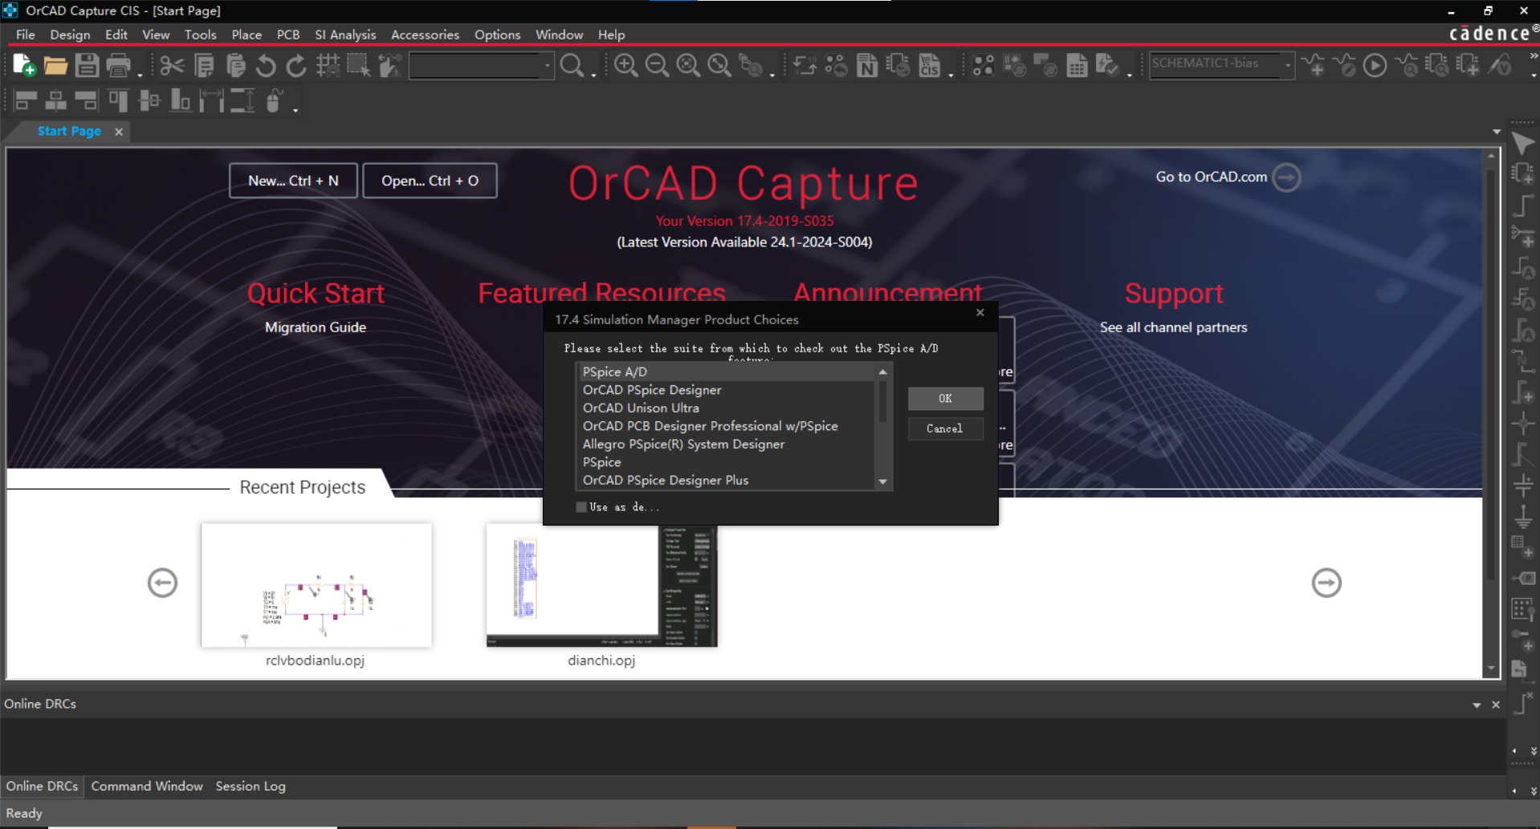Click See all channel partners link
Image resolution: width=1540 pixels, height=829 pixels.
pyautogui.click(x=1173, y=327)
